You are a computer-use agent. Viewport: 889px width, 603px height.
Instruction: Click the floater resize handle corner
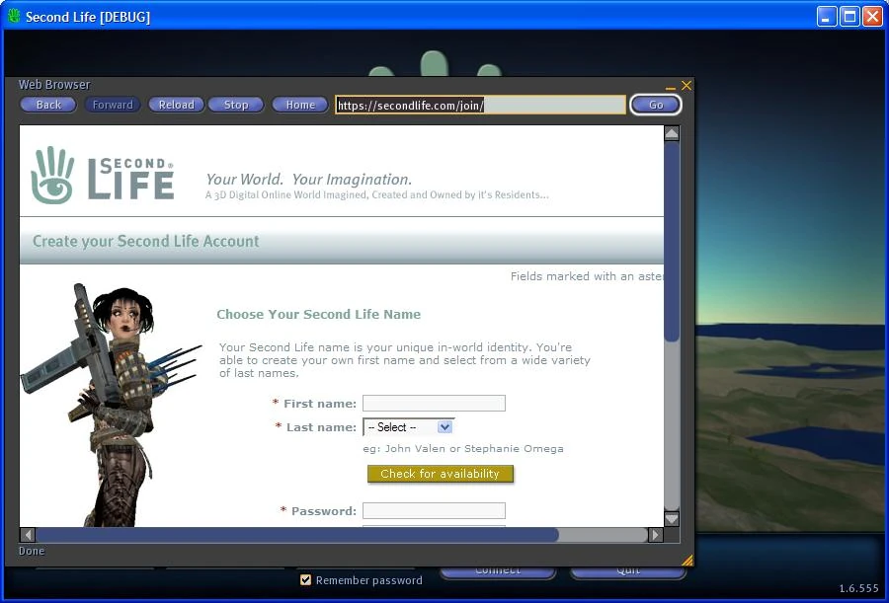pos(687,561)
